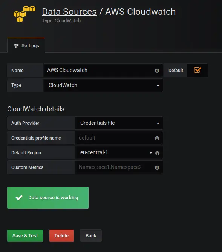The width and height of the screenshot is (222, 252).
Task: Click checkmark icon in success banner
Action: [19, 198]
